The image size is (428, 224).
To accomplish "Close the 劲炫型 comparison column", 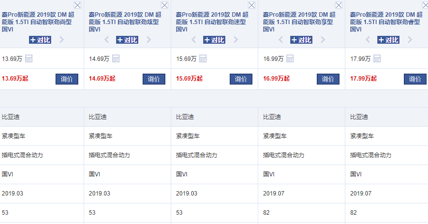I will click(x=165, y=5).
